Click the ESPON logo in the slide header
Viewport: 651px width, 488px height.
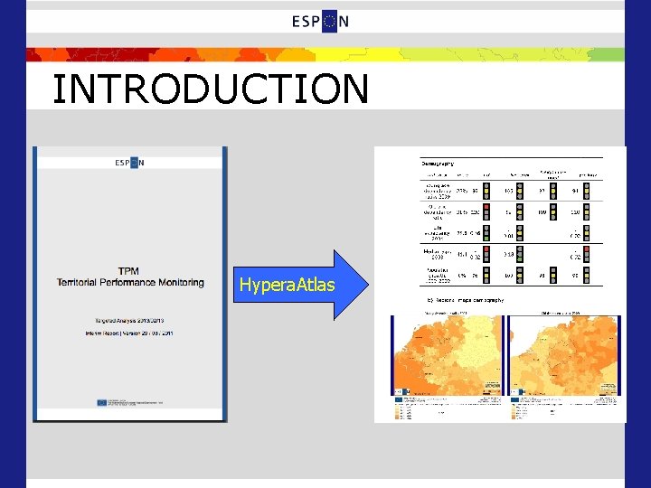coord(320,21)
